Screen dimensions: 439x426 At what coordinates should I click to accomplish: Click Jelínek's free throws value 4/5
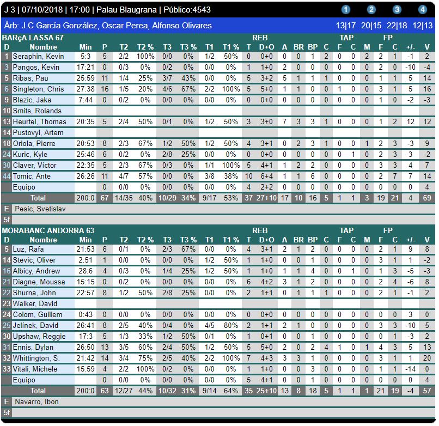pos(209,326)
